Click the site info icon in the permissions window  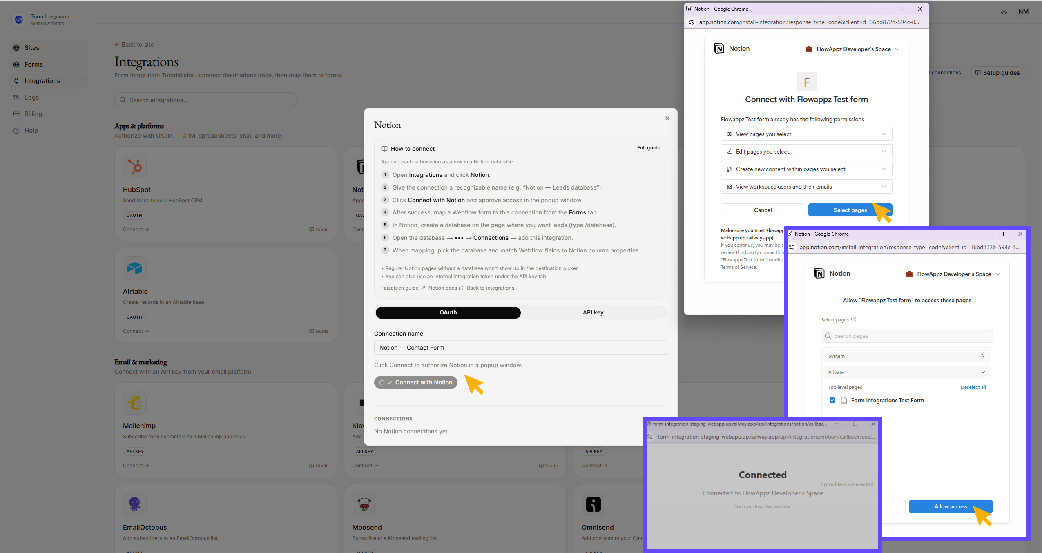[x=691, y=22]
